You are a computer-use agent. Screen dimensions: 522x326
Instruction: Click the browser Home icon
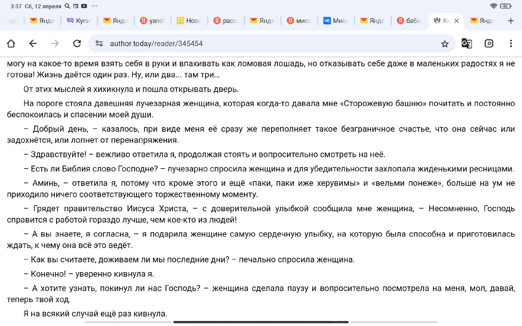tap(11, 43)
